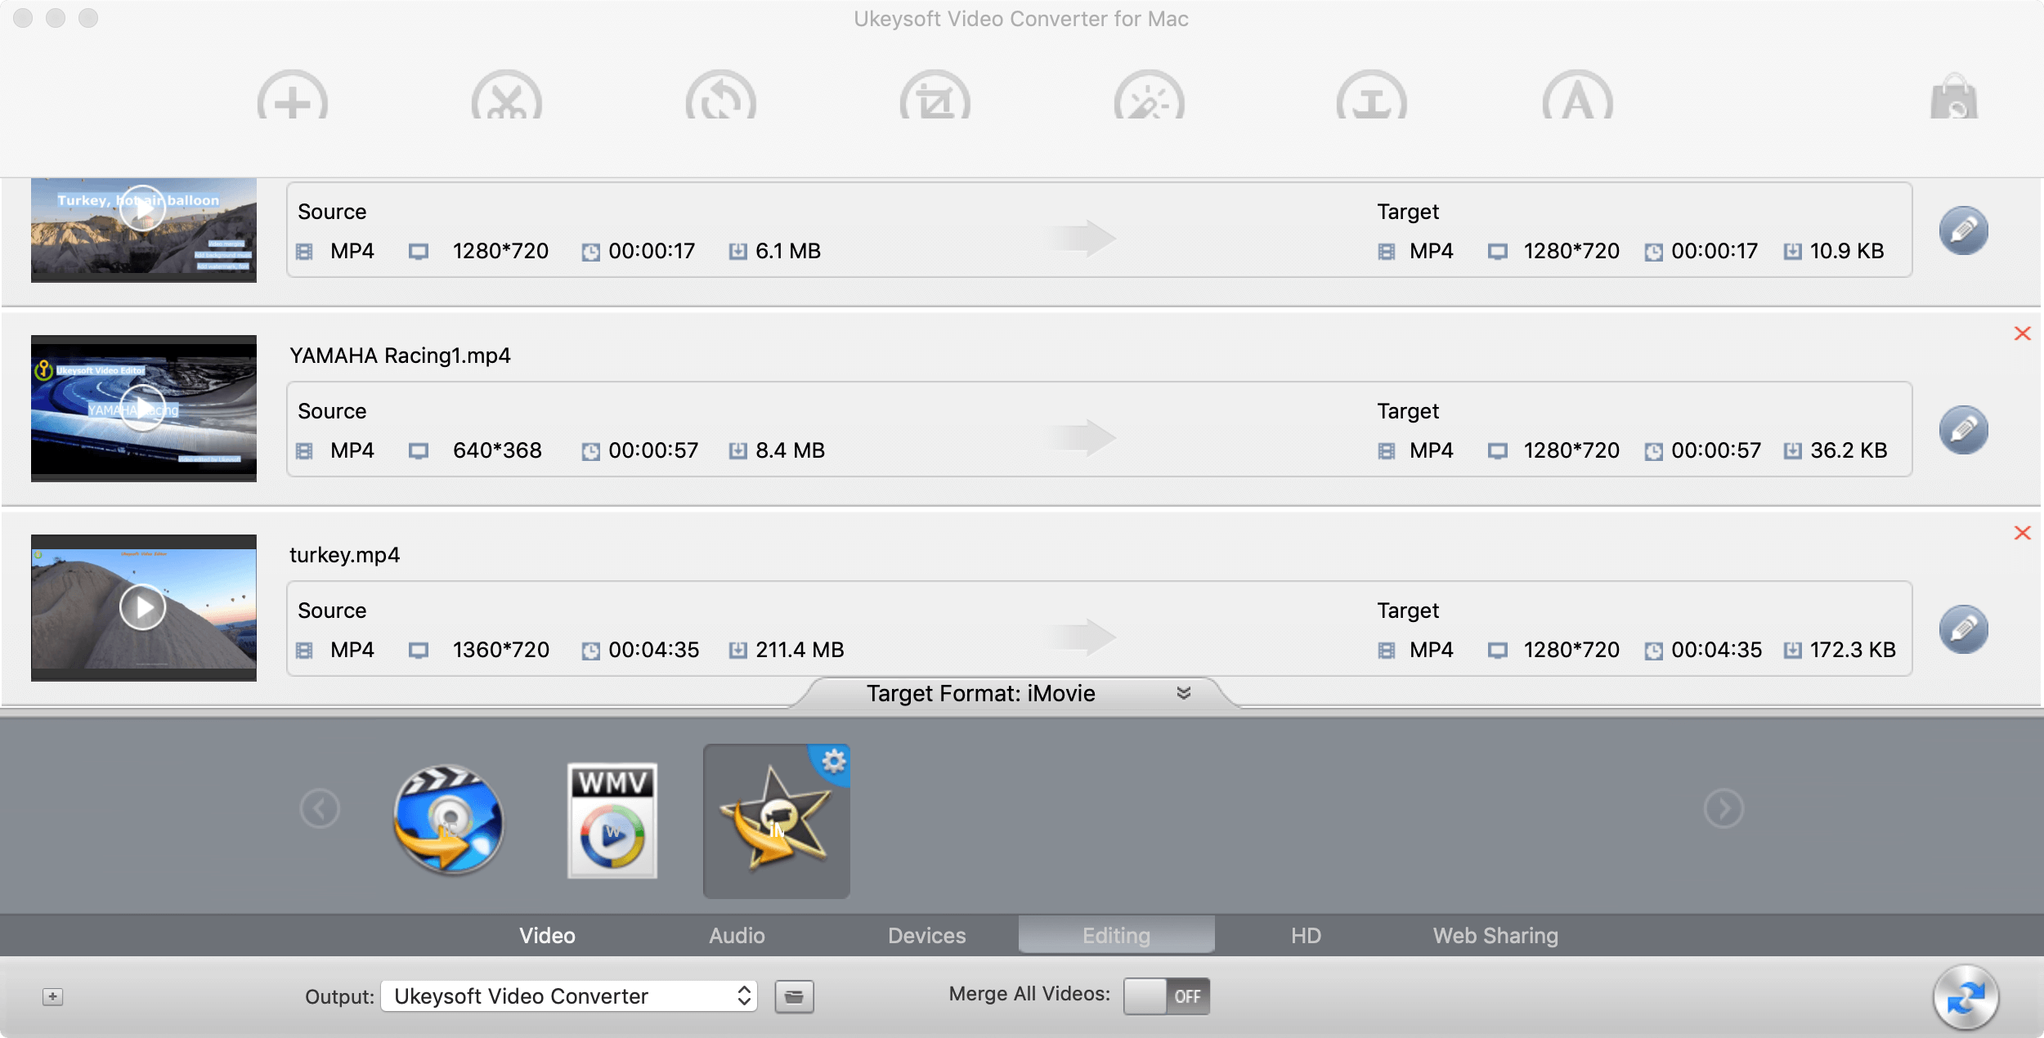Viewport: 2044px width, 1038px height.
Task: Select the Editing tab
Action: pyautogui.click(x=1116, y=933)
